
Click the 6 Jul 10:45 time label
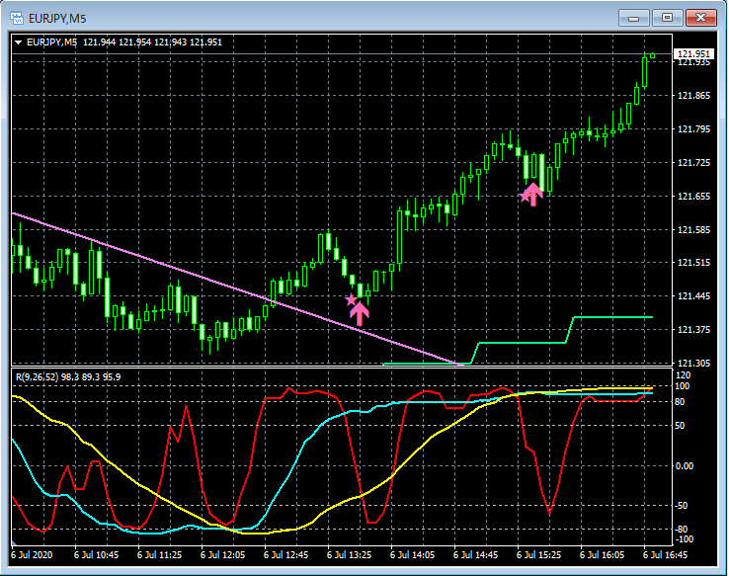point(96,555)
